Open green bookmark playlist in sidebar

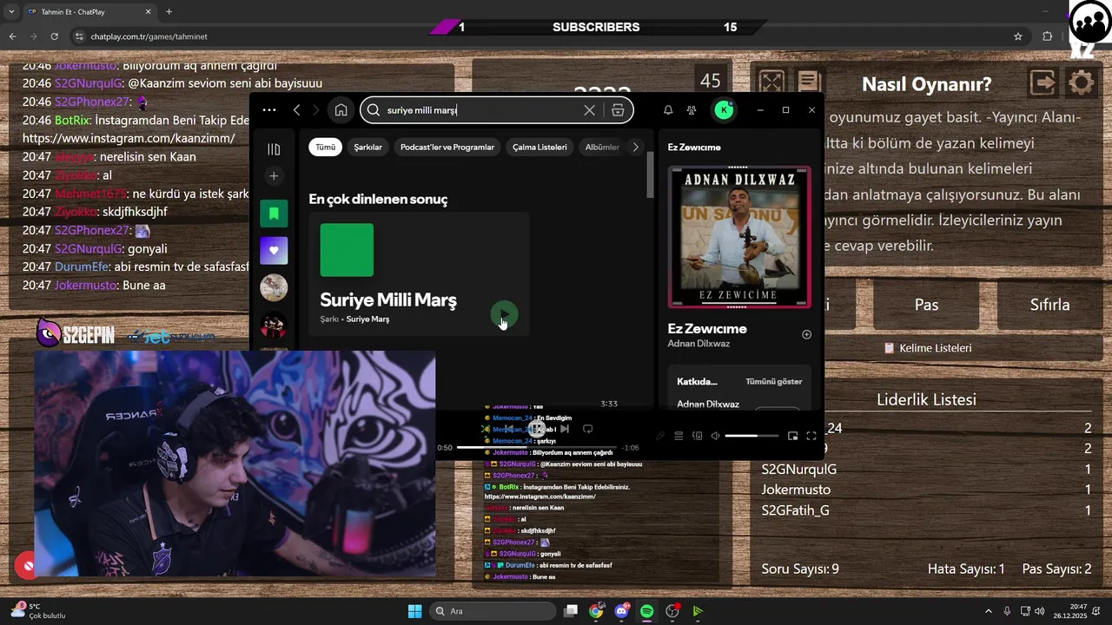[x=274, y=213]
